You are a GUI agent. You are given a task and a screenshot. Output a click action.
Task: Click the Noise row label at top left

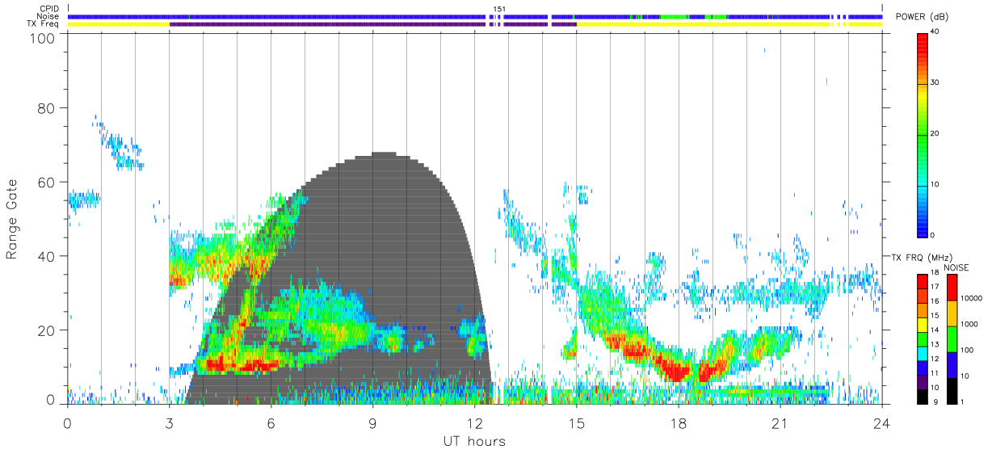tap(48, 16)
